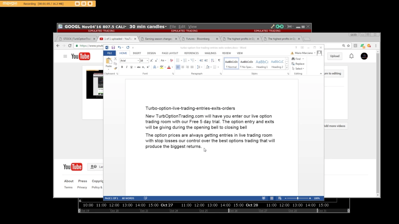The width and height of the screenshot is (399, 224).
Task: Click the Find button in Editing group
Action: (296, 59)
